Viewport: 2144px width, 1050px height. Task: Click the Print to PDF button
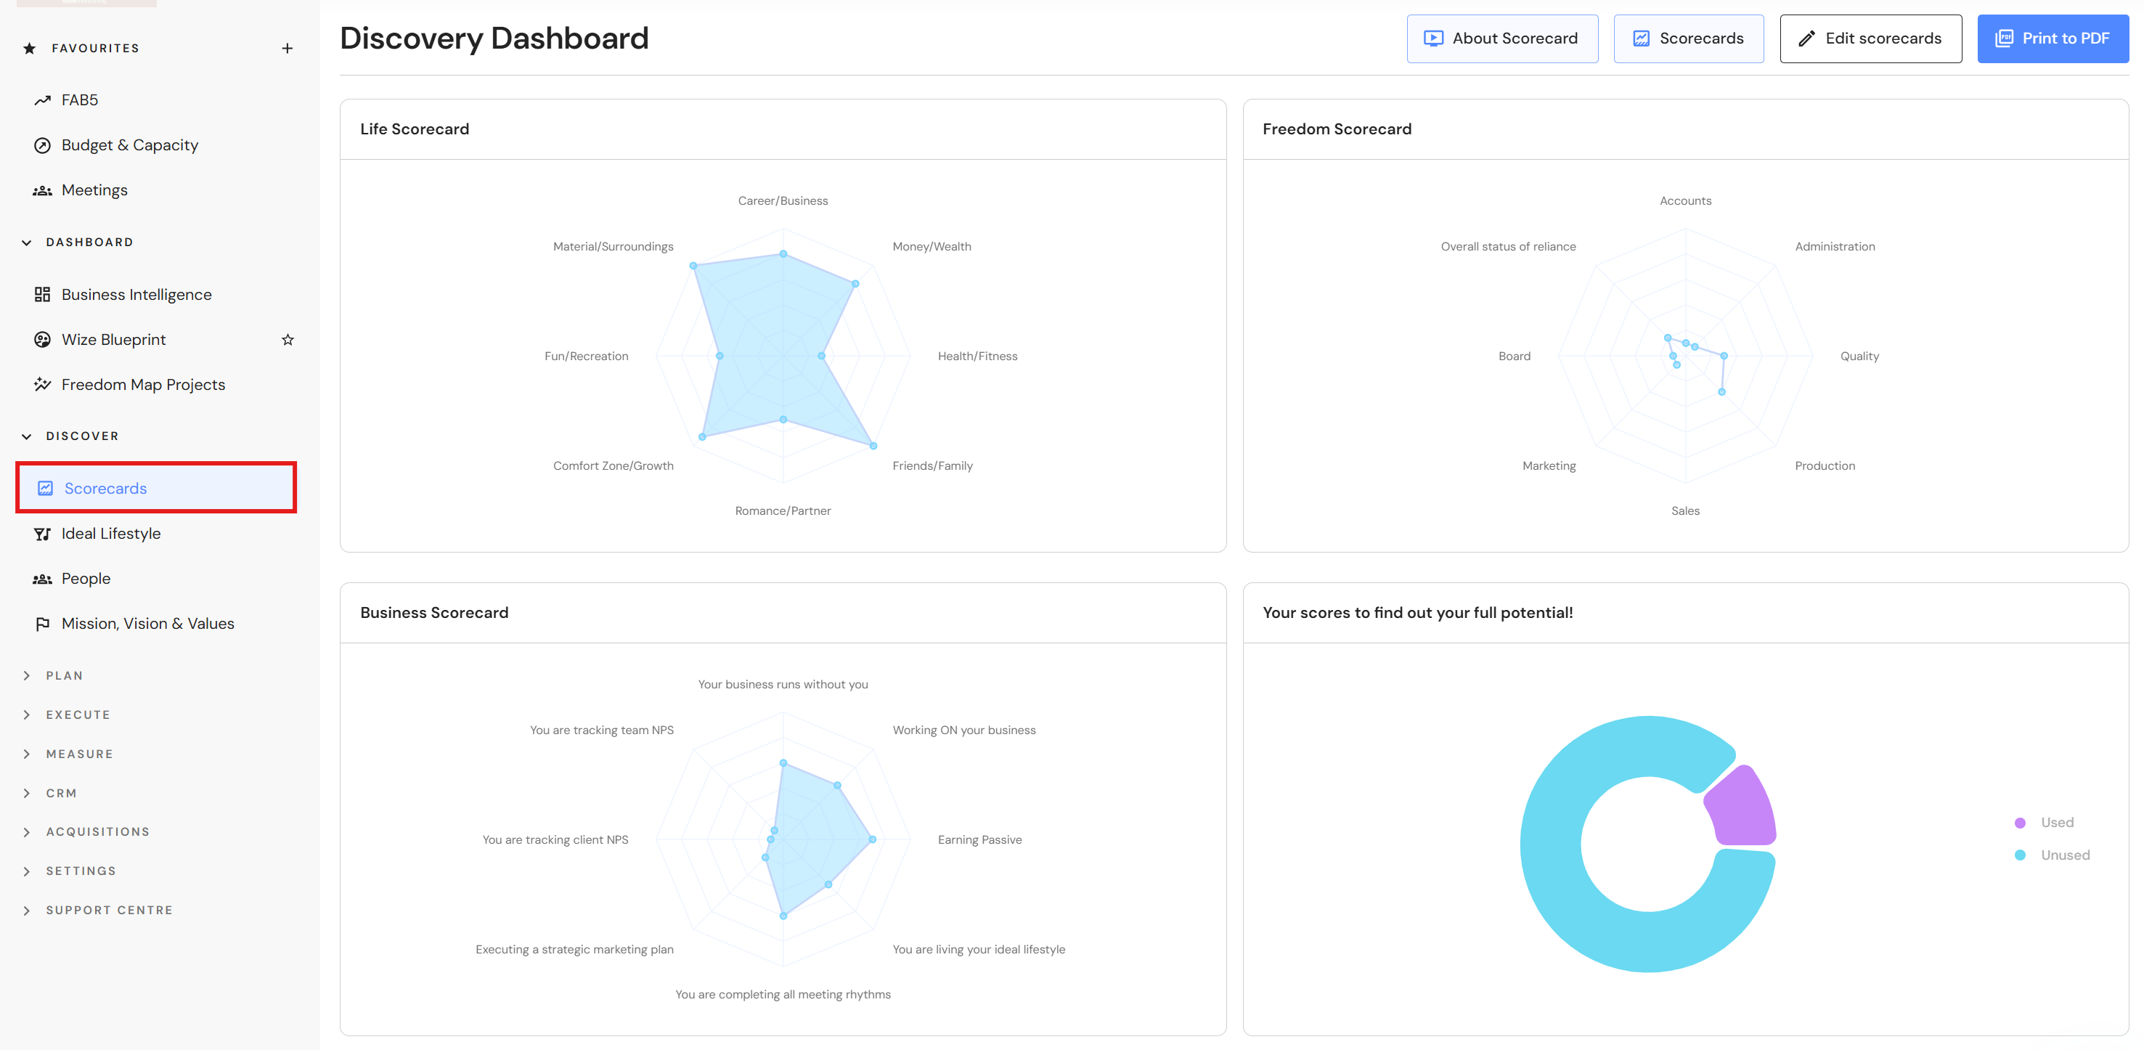pyautogui.click(x=2053, y=38)
